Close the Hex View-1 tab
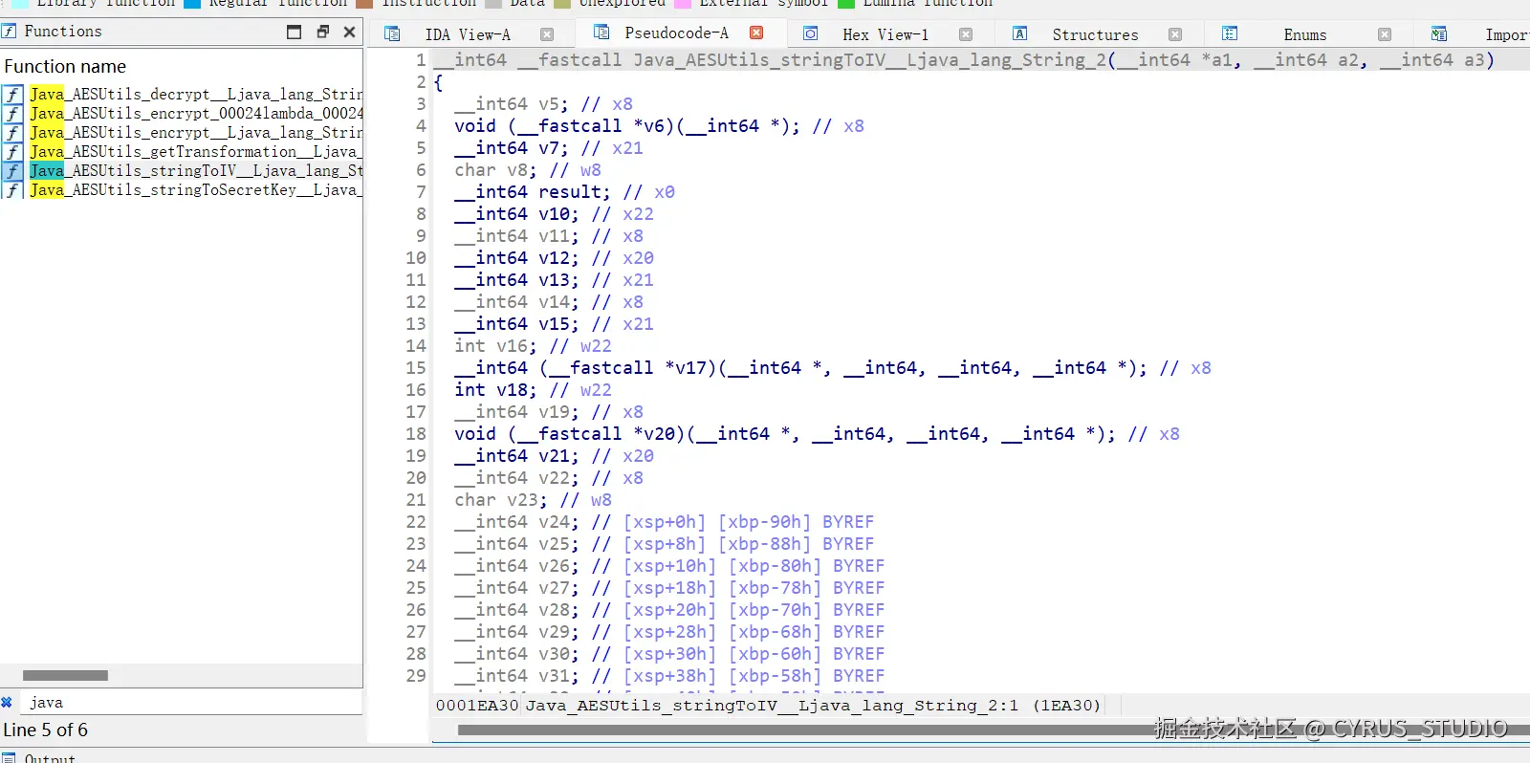Image resolution: width=1530 pixels, height=763 pixels. (x=966, y=34)
